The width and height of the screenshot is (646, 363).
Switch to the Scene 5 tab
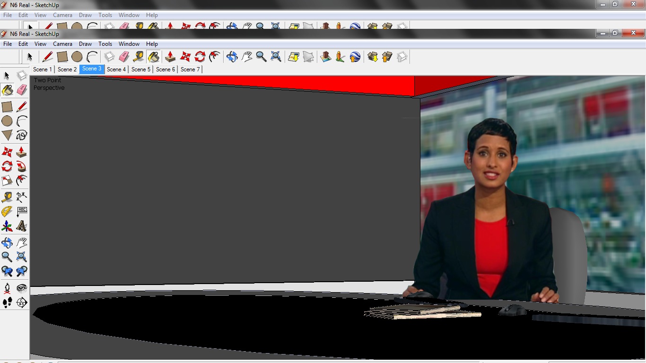coord(140,69)
